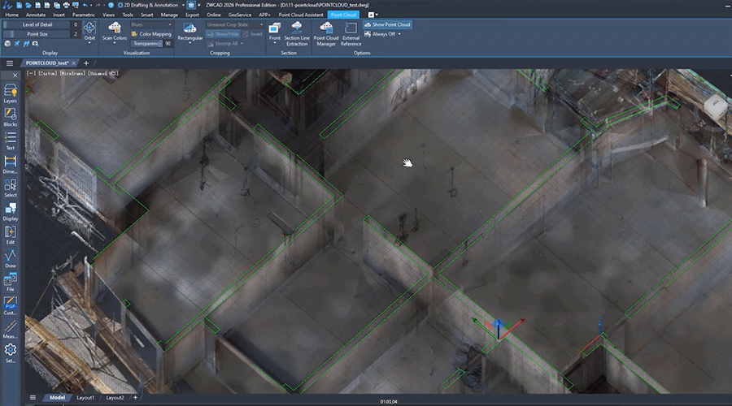Expand the Rectangular crop dropdown arrow
The image size is (732, 406).
[x=190, y=43]
